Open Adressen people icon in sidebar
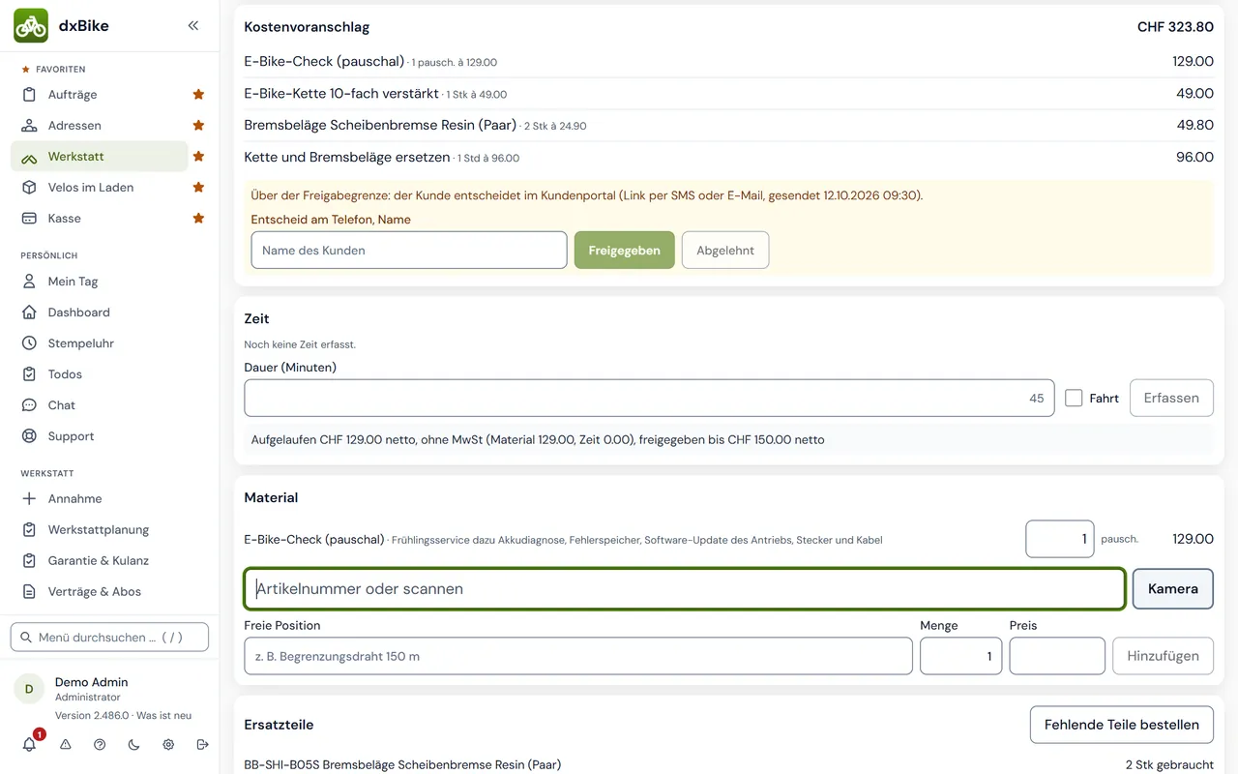 click(x=29, y=126)
